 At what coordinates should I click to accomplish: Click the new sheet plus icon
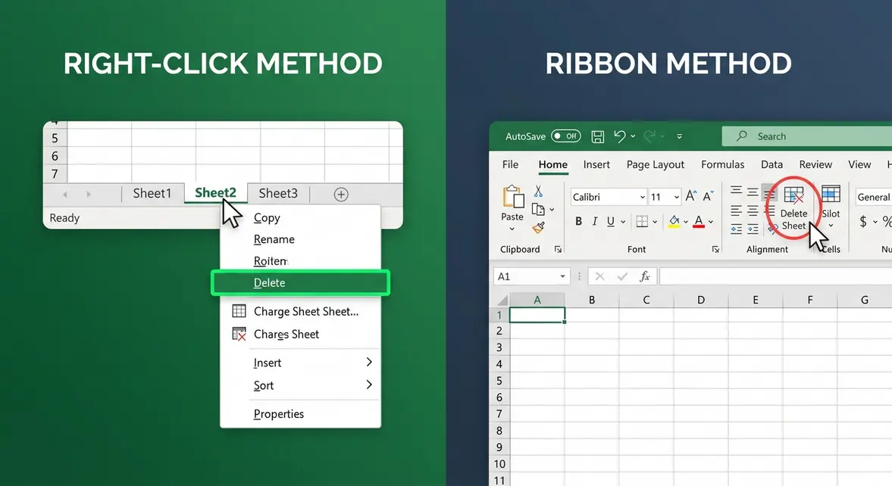(x=341, y=195)
